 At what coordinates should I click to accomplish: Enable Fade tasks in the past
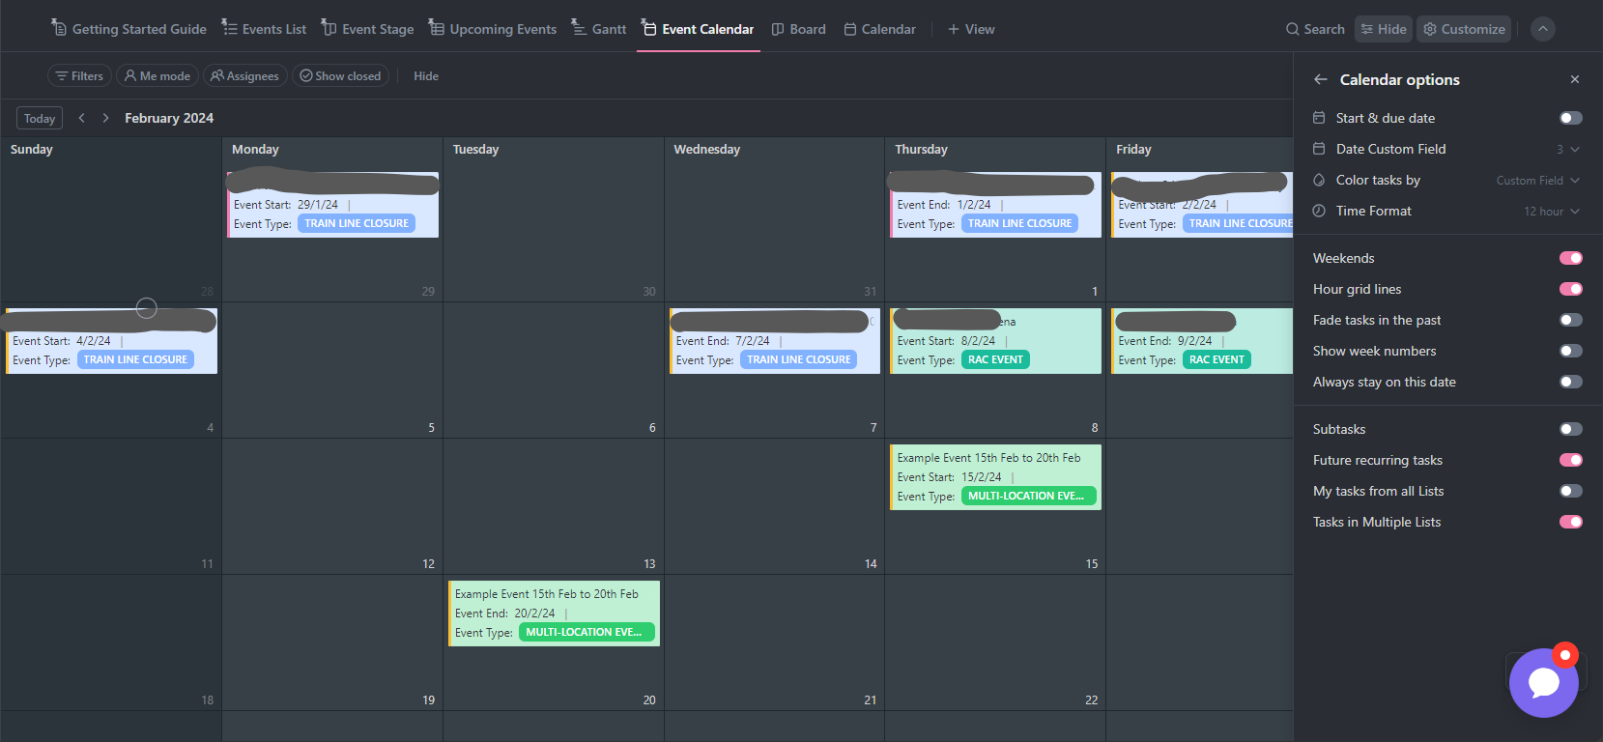click(x=1571, y=320)
